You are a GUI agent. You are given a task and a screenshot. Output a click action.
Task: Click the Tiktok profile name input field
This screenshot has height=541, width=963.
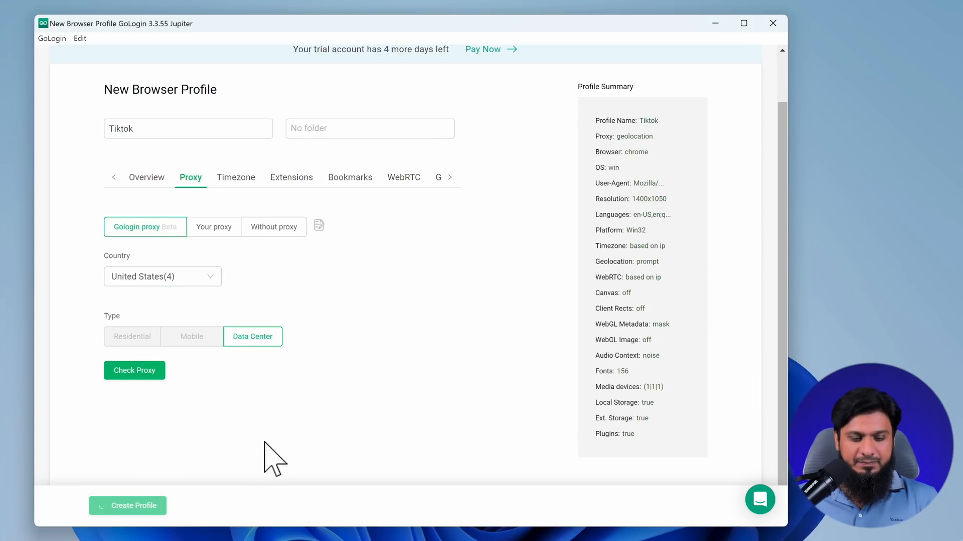[189, 128]
